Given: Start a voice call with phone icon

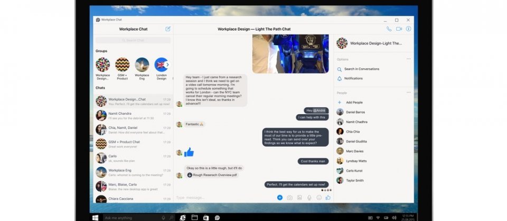Looking at the screenshot, I should click(389, 28).
